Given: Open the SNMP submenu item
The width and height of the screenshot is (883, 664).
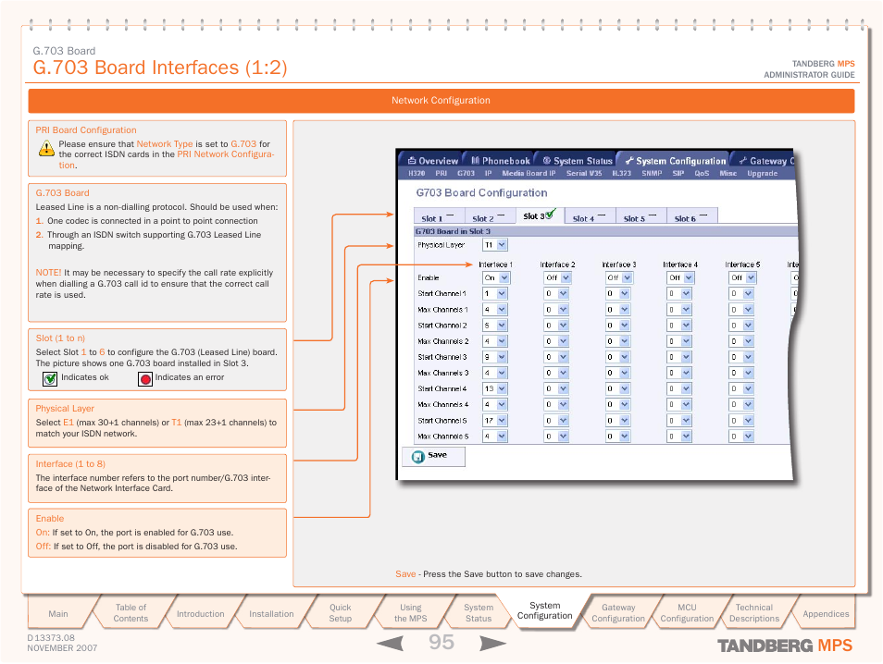Looking at the screenshot, I should click(x=652, y=173).
